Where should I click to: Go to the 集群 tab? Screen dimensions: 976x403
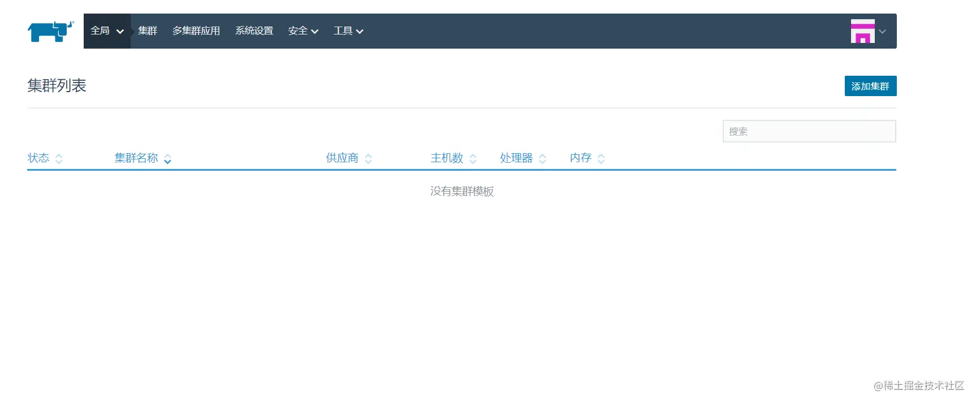tap(148, 31)
